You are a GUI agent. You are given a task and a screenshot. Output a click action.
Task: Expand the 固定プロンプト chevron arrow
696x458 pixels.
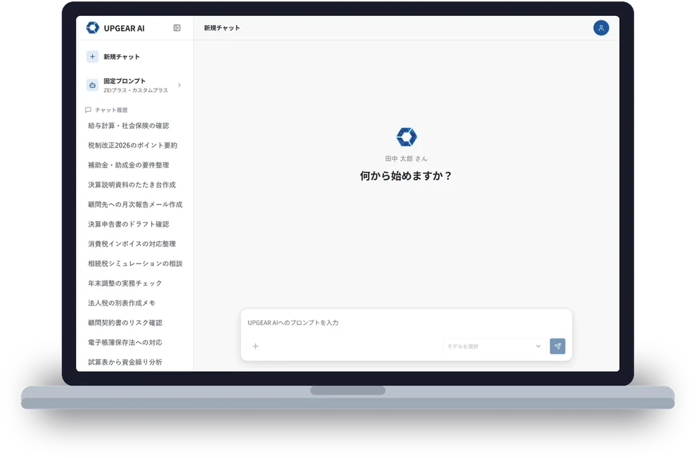coord(180,85)
